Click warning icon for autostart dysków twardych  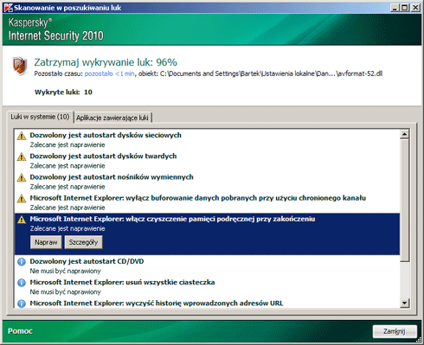pos(22,157)
